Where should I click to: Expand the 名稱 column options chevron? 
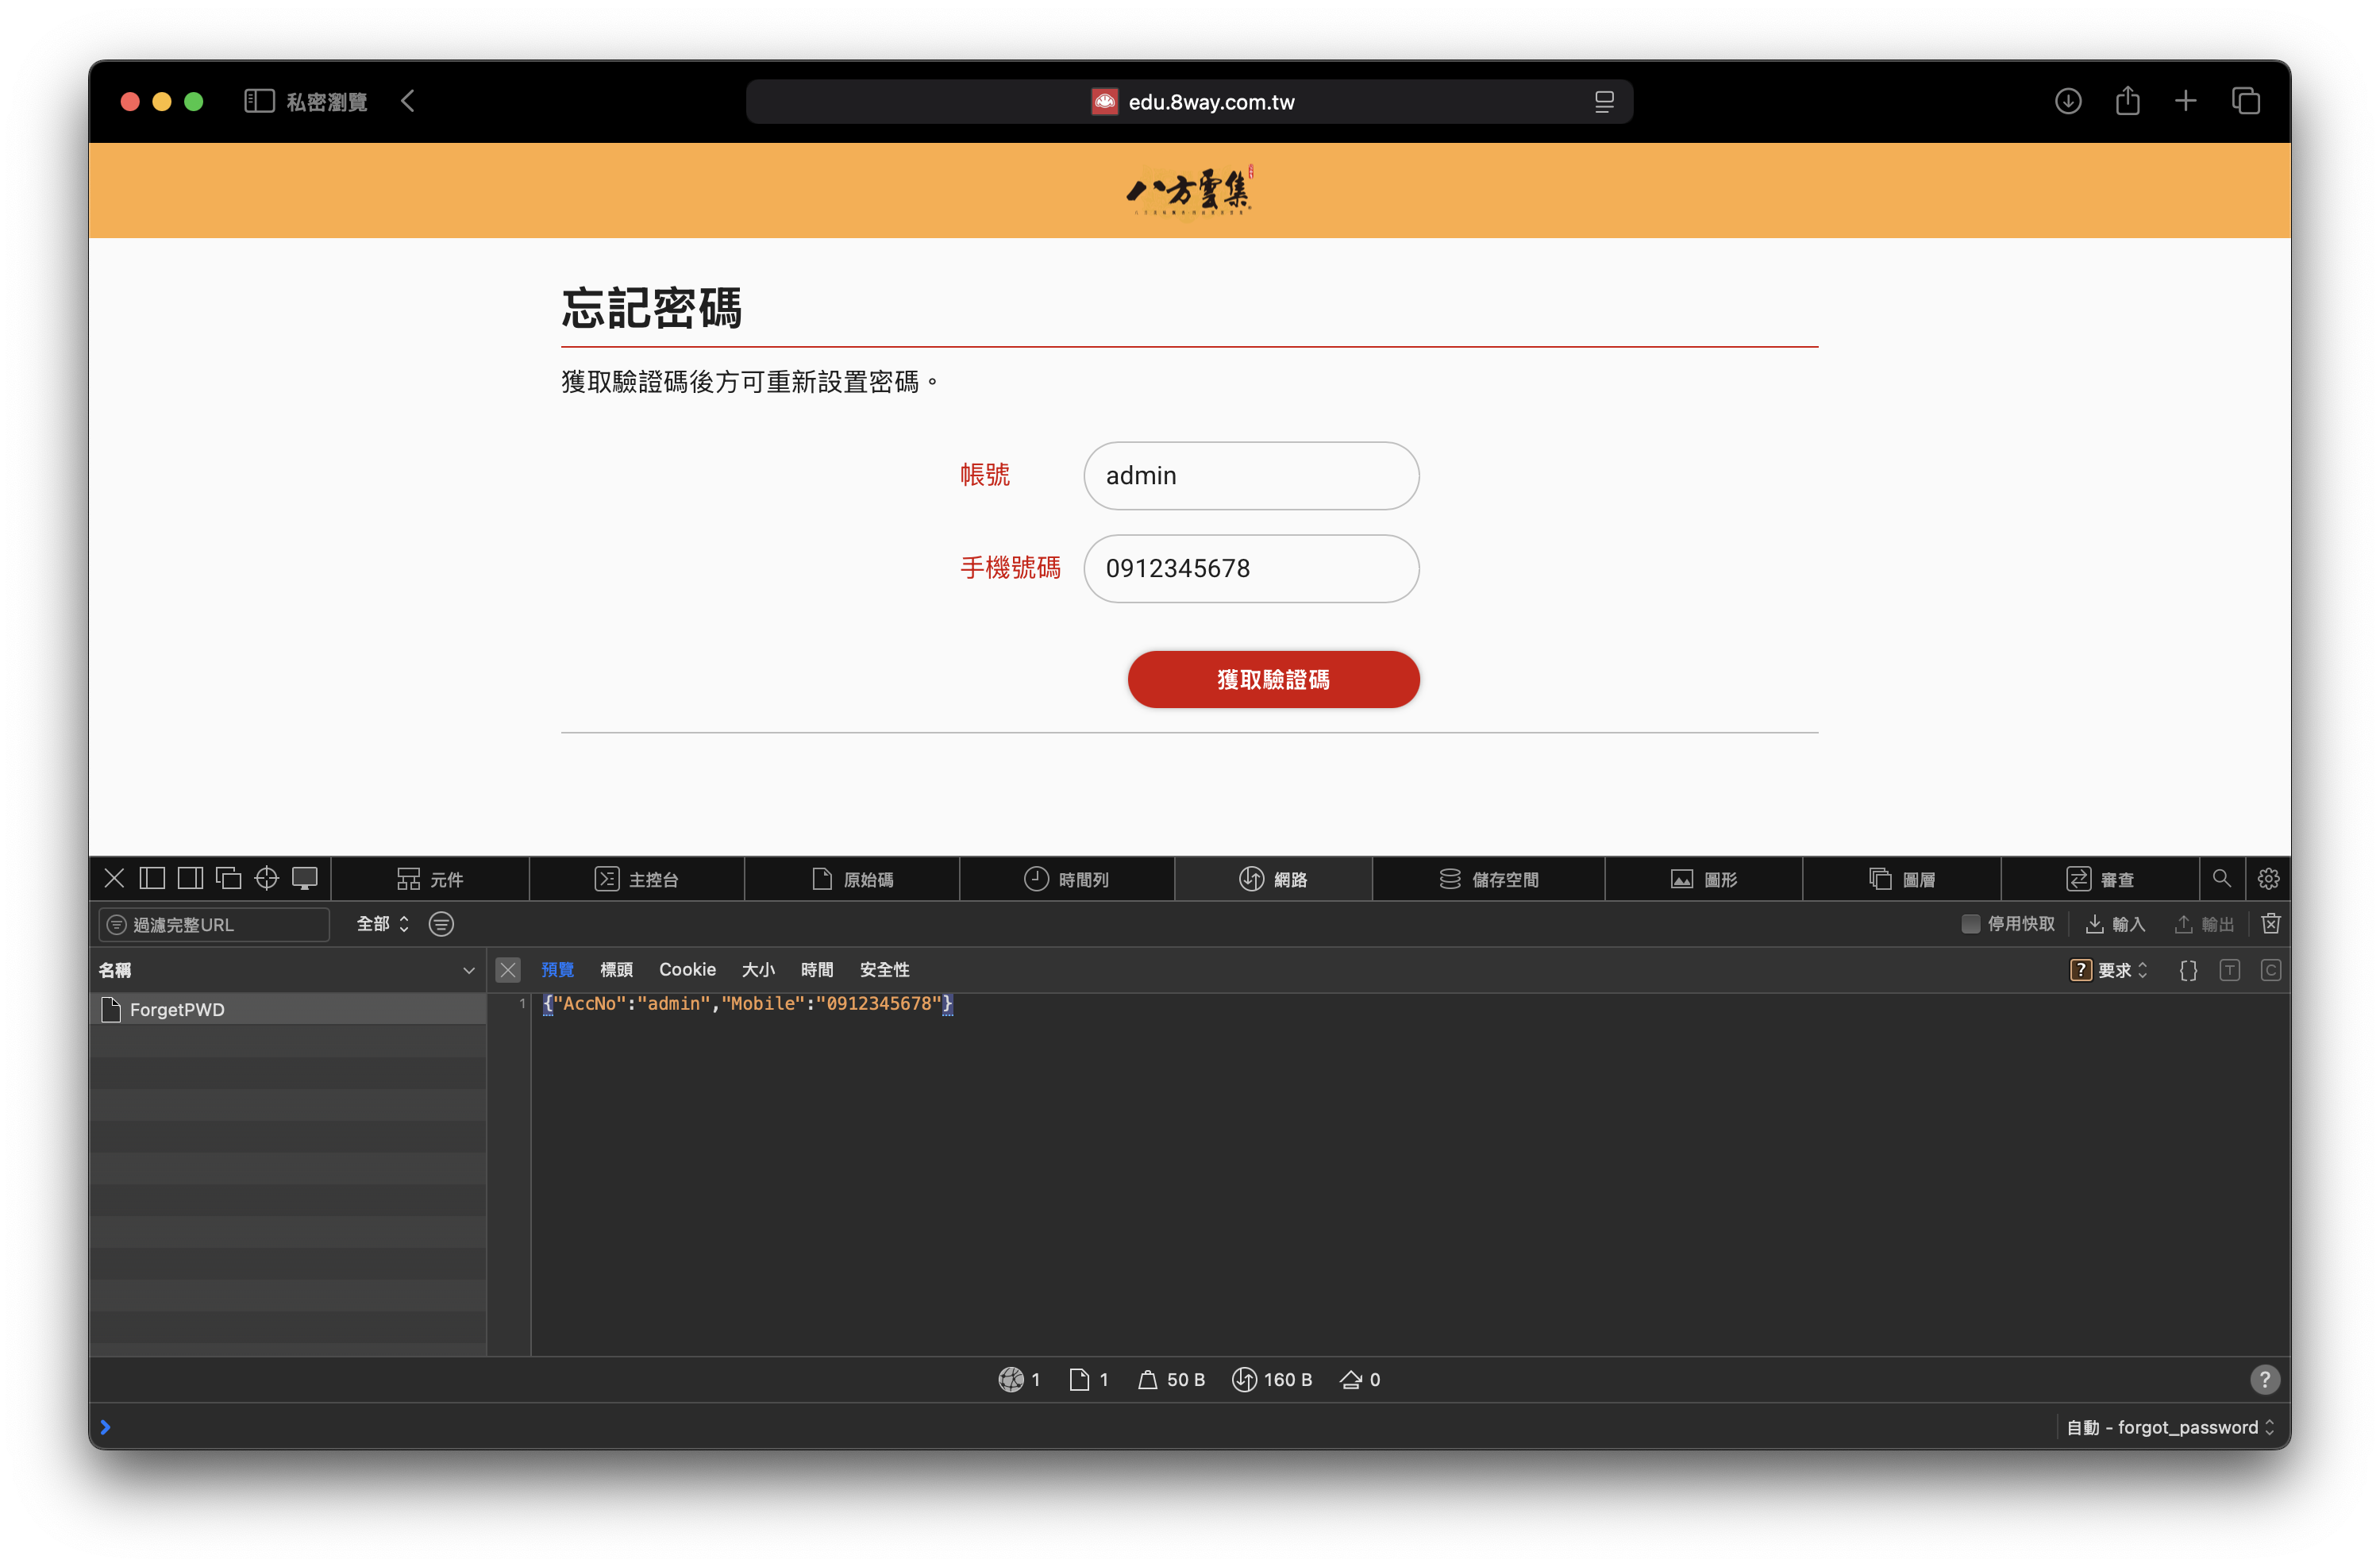point(468,970)
